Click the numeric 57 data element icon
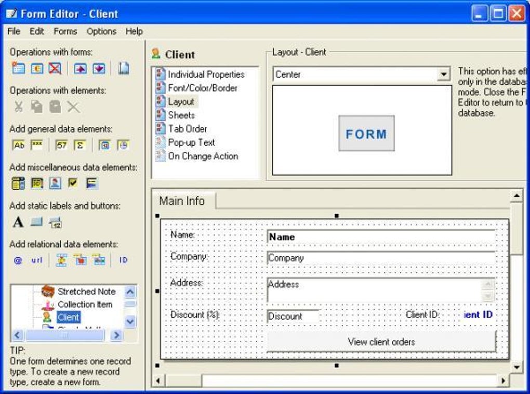Viewport: 530px width, 394px height. tap(61, 146)
